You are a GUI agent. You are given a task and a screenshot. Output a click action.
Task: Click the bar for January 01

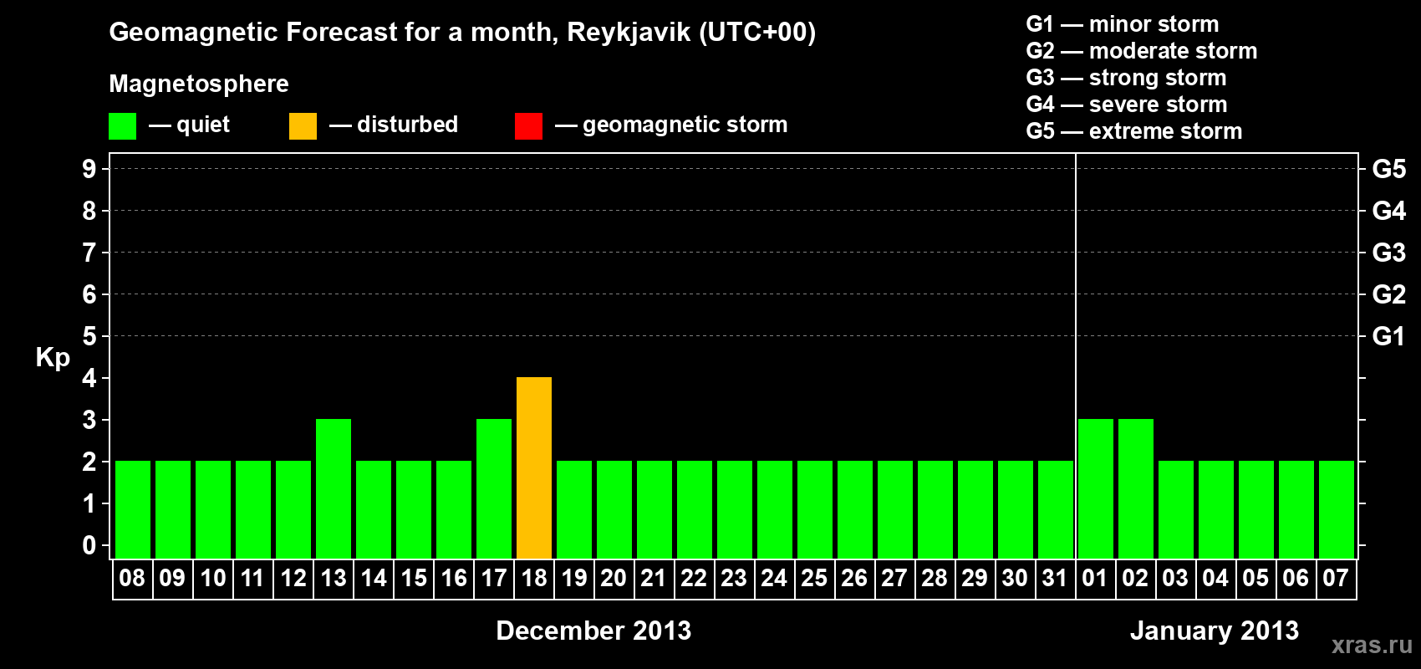pyautogui.click(x=1096, y=488)
